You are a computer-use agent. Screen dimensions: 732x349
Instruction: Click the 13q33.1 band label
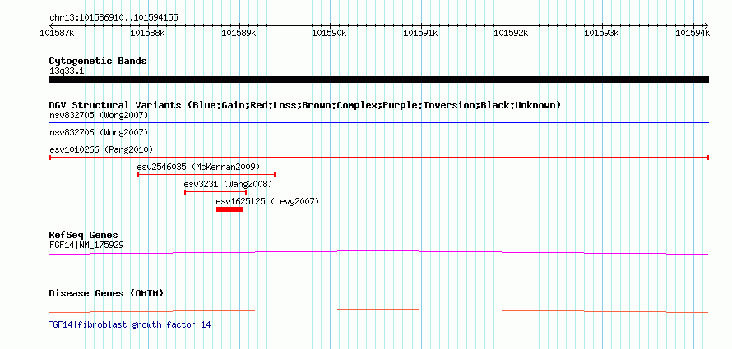[67, 71]
